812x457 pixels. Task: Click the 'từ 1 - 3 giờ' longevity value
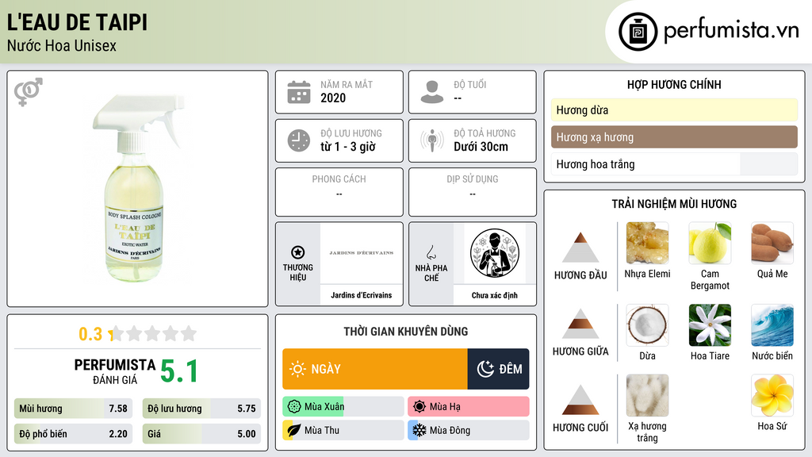(x=348, y=147)
